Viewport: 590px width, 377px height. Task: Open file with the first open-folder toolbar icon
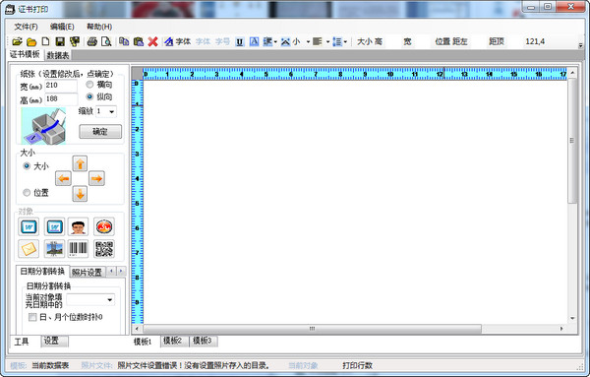pos(18,41)
